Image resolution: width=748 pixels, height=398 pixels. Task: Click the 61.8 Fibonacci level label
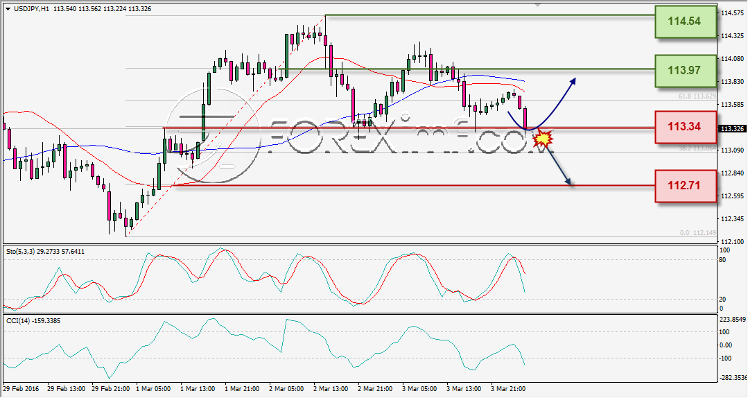697,96
